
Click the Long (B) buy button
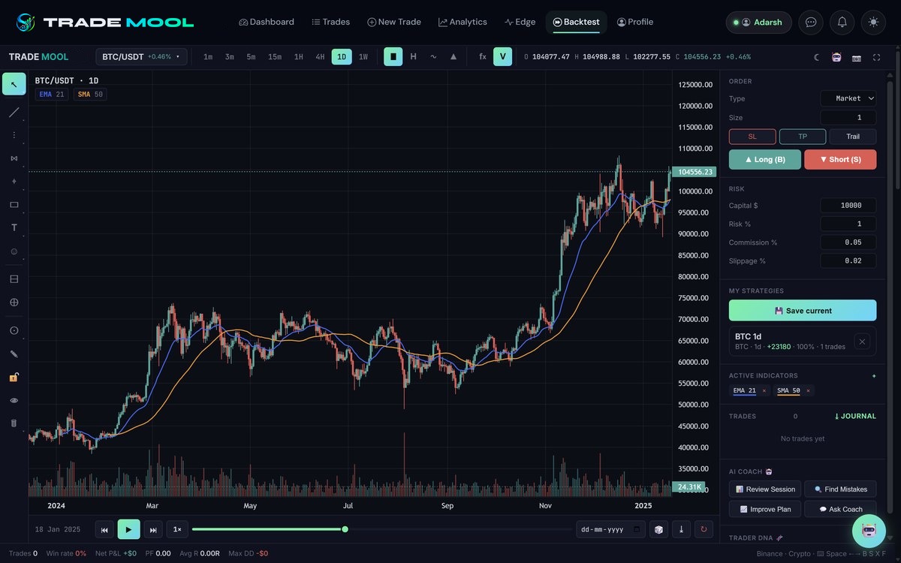tap(765, 159)
